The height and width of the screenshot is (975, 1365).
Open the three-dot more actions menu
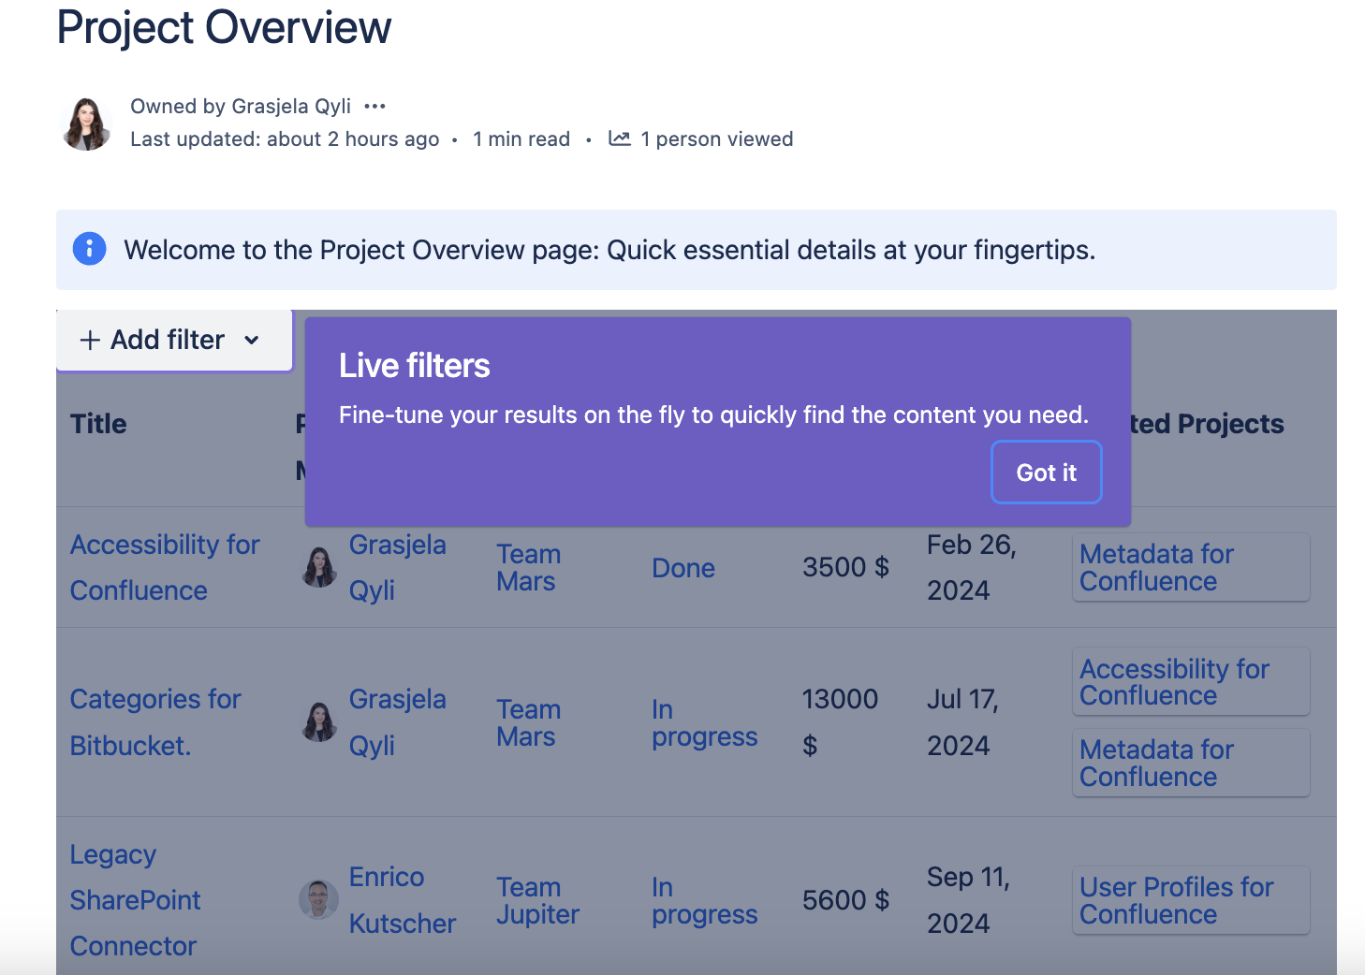point(374,107)
